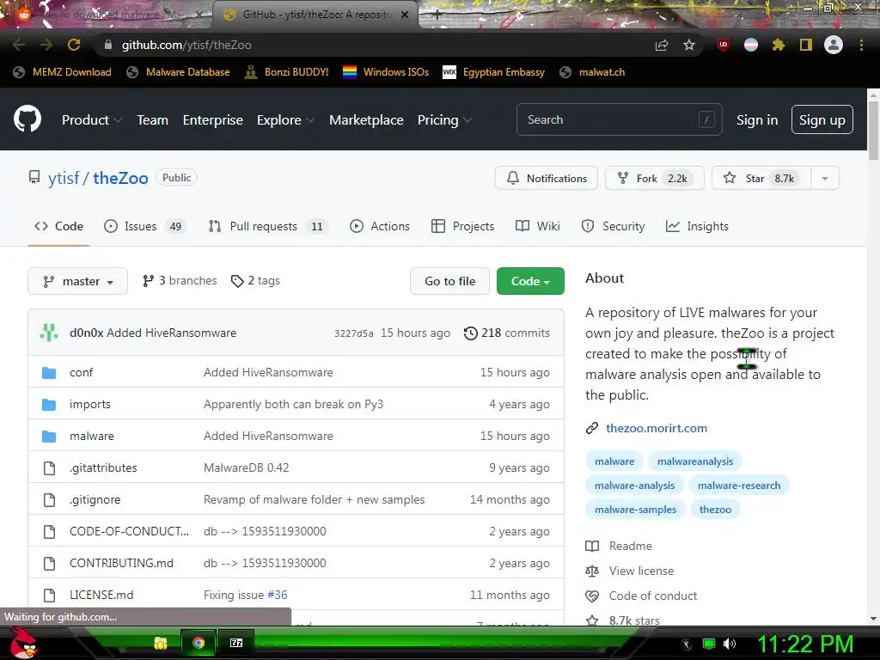Viewport: 880px width, 660px height.
Task: Open the LICENSE.md file
Action: tap(101, 595)
